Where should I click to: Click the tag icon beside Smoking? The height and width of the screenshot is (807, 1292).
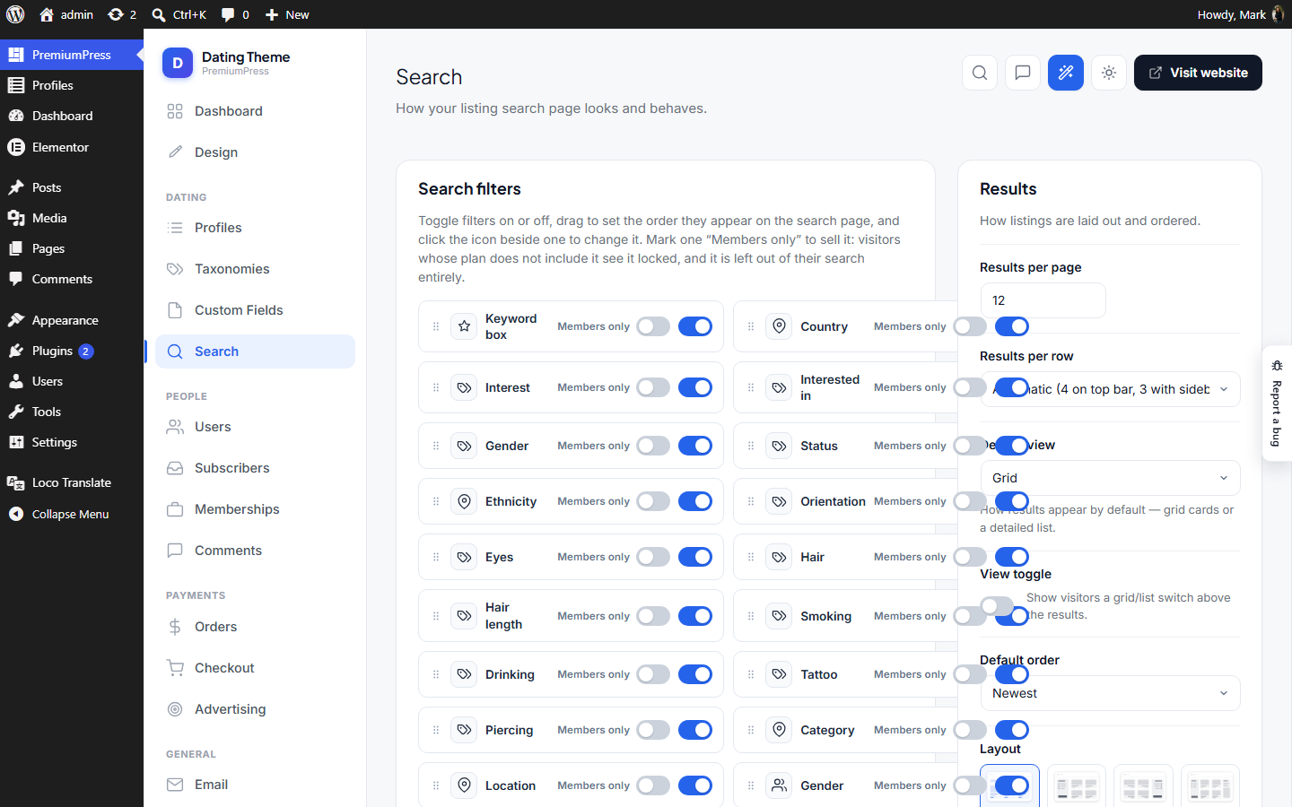[780, 616]
